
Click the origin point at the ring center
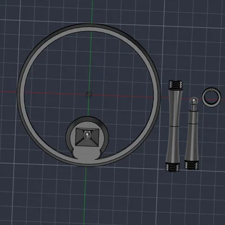(x=88, y=94)
